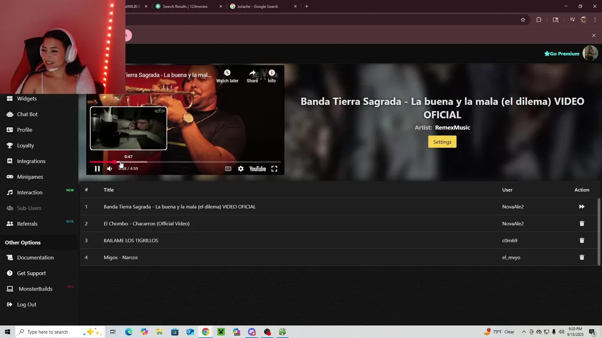Click the video preview thumbnail
This screenshot has height=338, width=602.
[x=128, y=128]
